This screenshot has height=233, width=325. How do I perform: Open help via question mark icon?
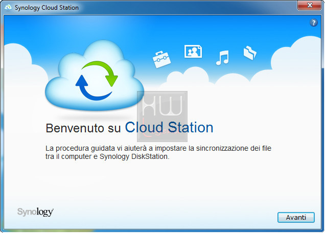click(314, 22)
